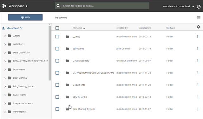Check the DEFAULTREMOTEOBJECTFOLDERNAME row checkbox

57,73
